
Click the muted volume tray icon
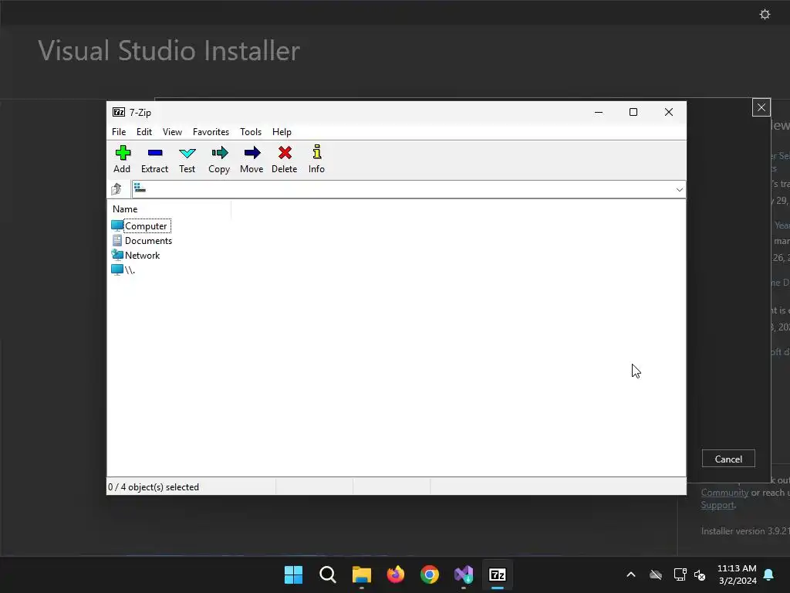(x=700, y=574)
